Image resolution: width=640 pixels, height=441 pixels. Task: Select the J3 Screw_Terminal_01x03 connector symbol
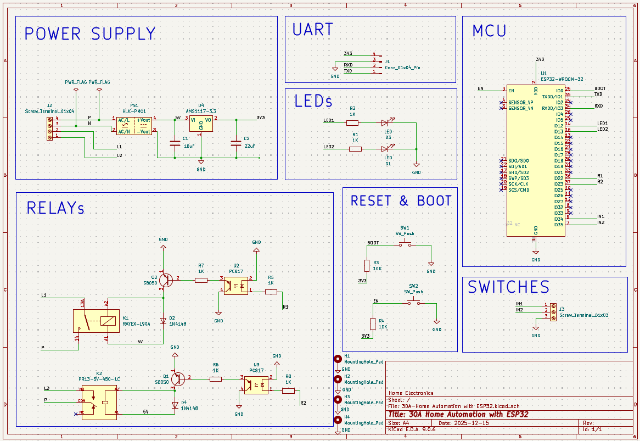553,312
